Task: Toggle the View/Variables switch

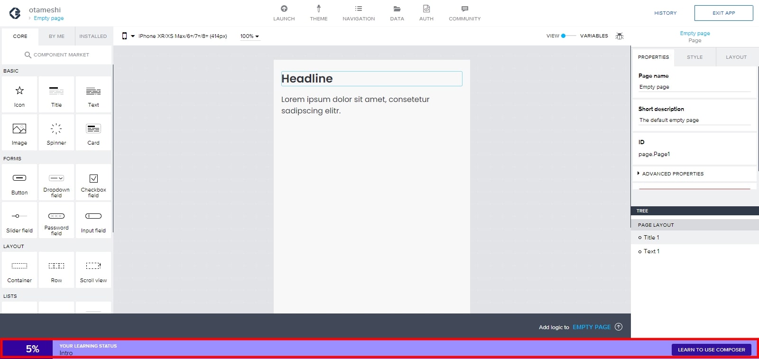Action: [567, 36]
